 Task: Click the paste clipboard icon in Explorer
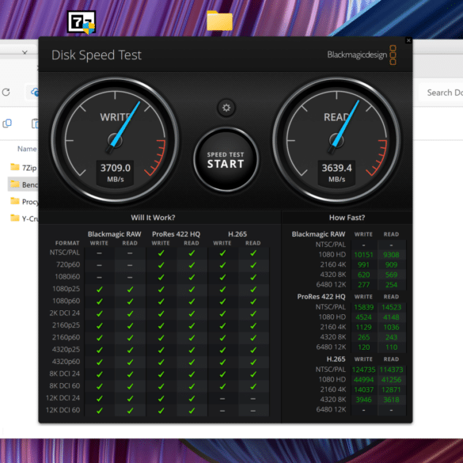[35, 123]
